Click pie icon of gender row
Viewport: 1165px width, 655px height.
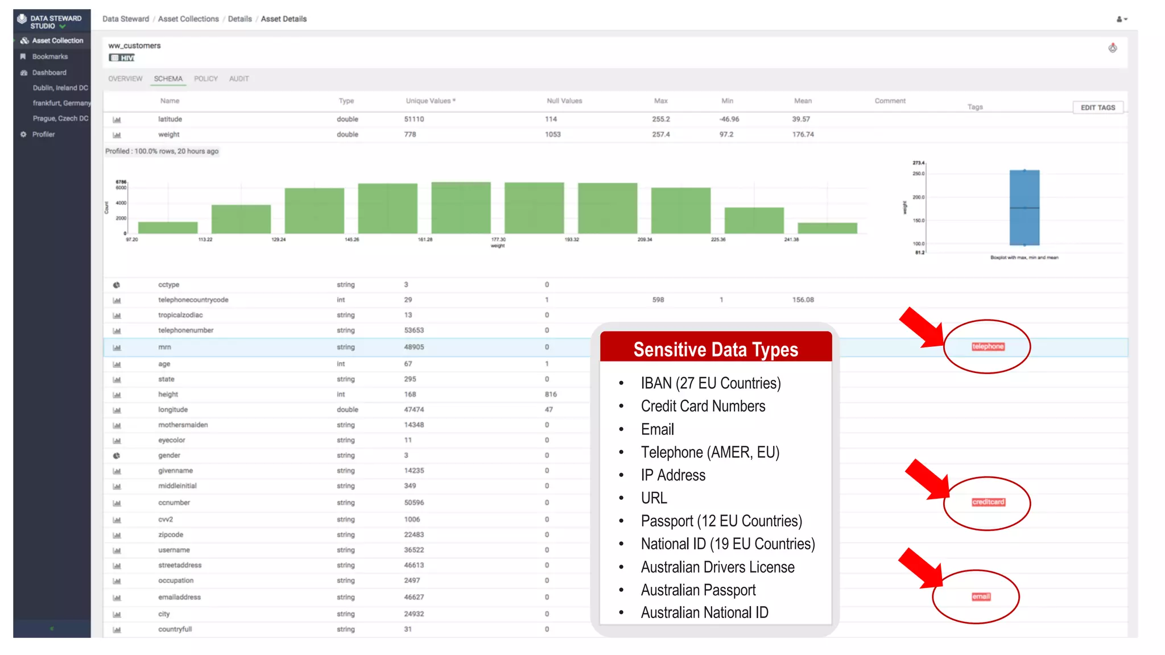(x=117, y=456)
